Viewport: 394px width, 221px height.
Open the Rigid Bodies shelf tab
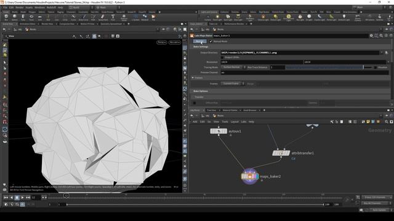click(264, 12)
